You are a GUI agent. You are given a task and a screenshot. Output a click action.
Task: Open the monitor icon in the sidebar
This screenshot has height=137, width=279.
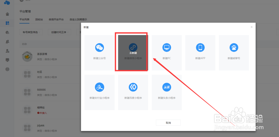click(x=7, y=60)
